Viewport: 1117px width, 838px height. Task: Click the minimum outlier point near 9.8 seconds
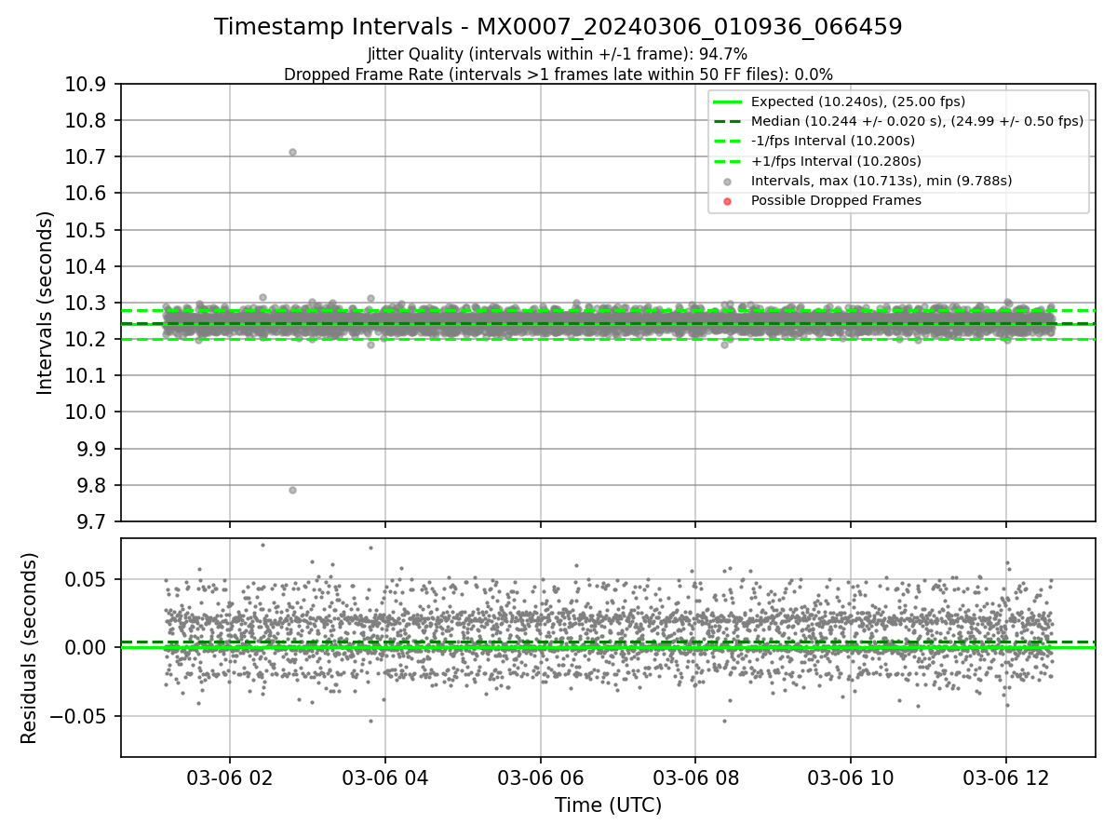[x=292, y=490]
